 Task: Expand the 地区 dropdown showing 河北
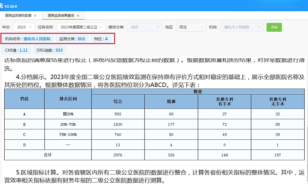191,27
